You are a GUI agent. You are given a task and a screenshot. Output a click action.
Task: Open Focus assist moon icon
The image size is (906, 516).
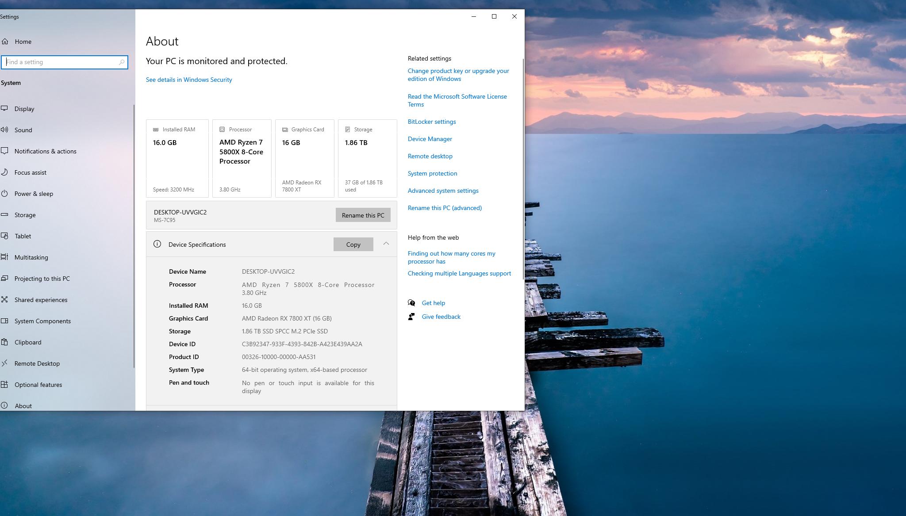coord(4,172)
